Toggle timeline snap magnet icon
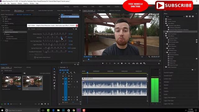The height and width of the screenshot is (112, 199). click(64, 72)
